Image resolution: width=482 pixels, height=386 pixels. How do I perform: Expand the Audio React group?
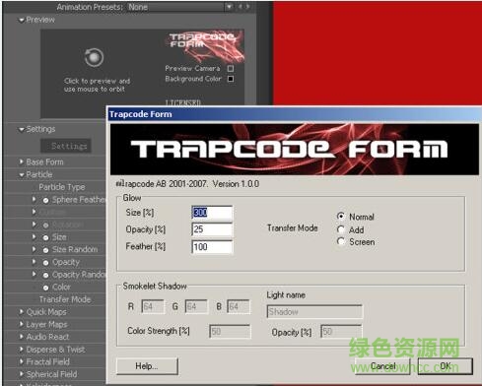coord(22,336)
